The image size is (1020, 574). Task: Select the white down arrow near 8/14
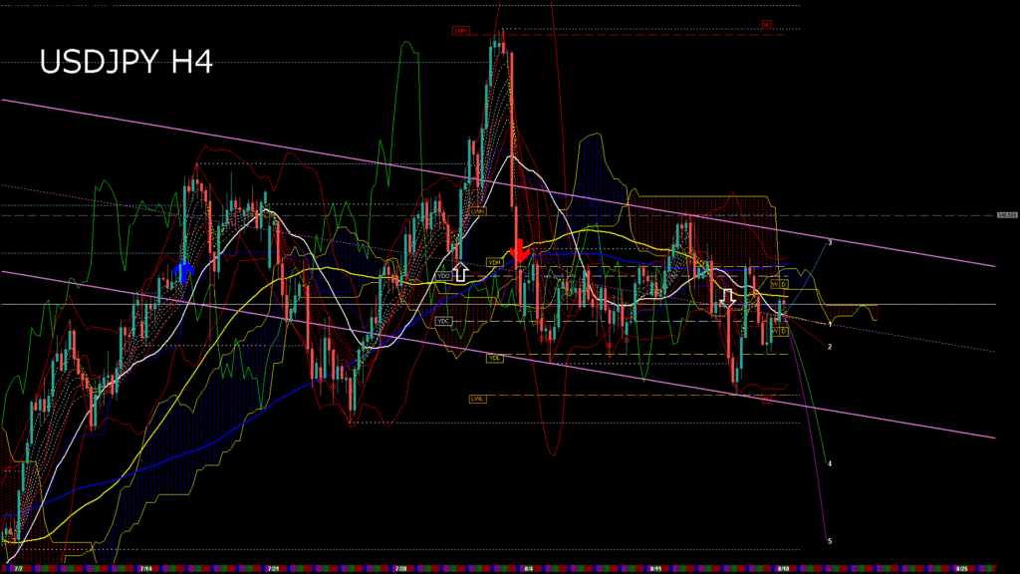pos(728,297)
